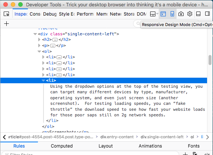Expand the p element node
Viewport: 213px width, 155px height.
pyautogui.click(x=39, y=45)
